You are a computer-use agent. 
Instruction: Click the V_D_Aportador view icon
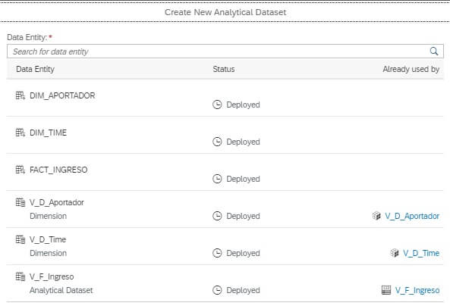(20, 202)
